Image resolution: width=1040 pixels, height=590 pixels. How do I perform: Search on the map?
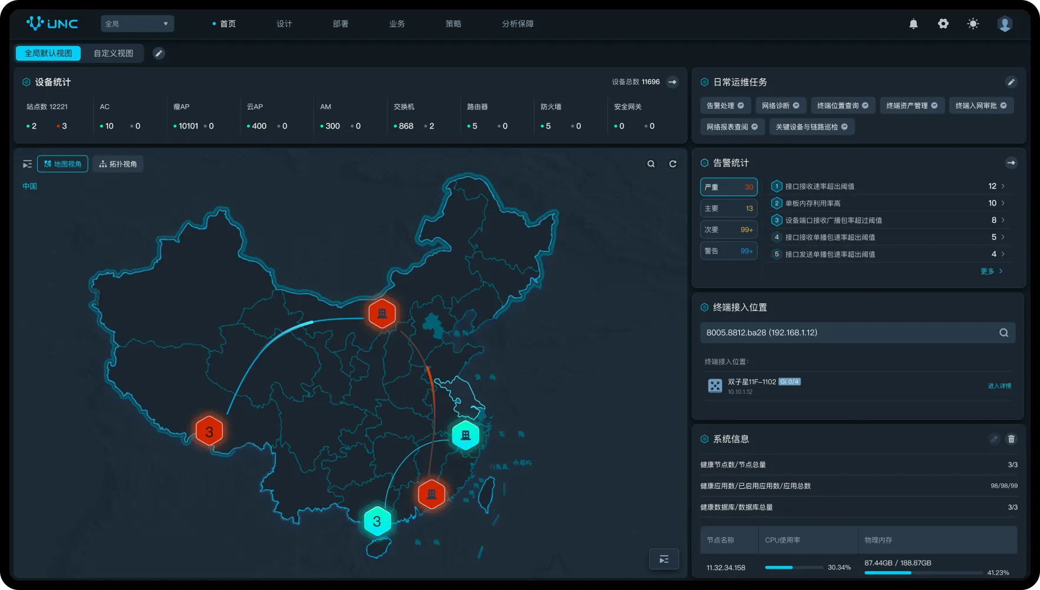point(651,164)
